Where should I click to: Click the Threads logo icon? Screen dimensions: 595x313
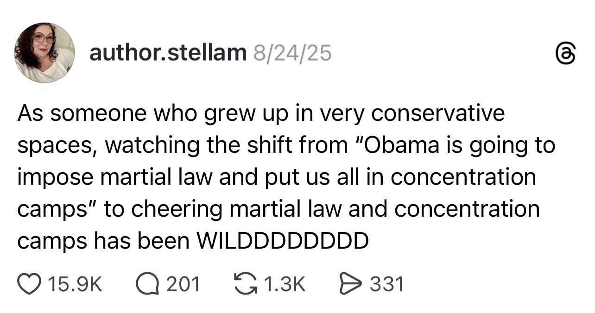566,53
